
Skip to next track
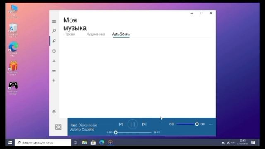pos(144,124)
